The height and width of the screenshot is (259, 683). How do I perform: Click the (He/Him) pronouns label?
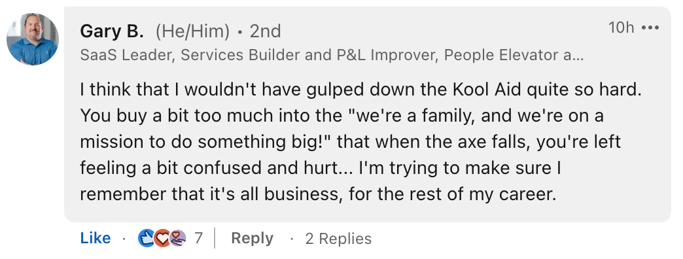coord(192,31)
